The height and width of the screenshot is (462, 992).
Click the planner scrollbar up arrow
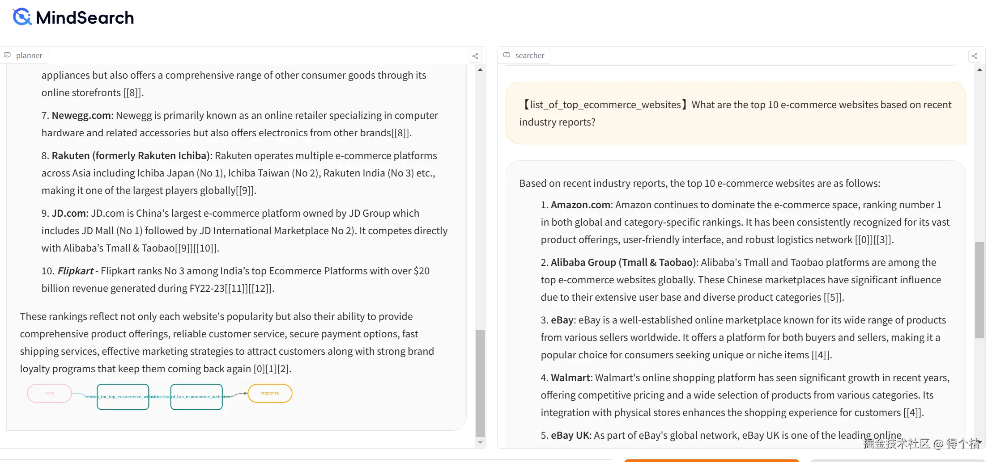pyautogui.click(x=480, y=70)
